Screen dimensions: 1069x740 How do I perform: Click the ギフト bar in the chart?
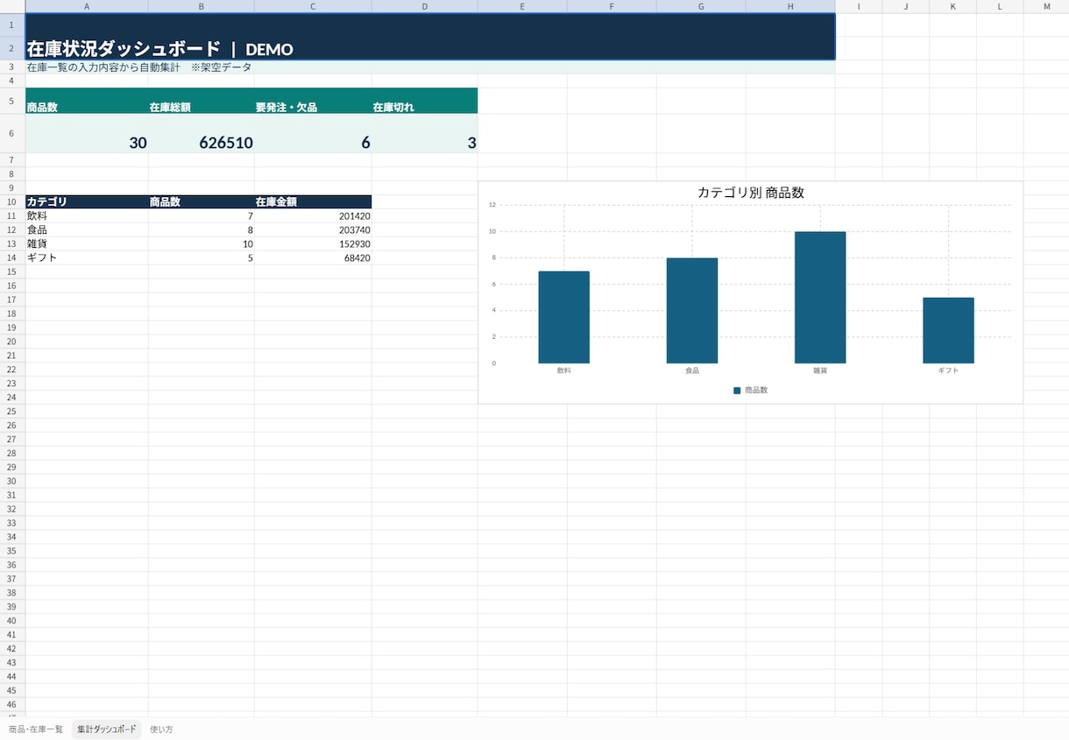pos(948,330)
